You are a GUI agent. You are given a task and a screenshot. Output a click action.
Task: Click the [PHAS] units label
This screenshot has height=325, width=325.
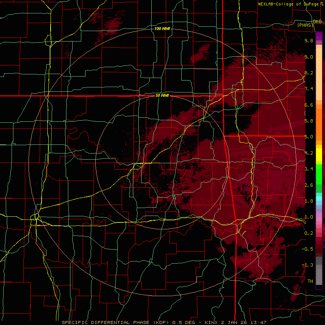[305, 25]
